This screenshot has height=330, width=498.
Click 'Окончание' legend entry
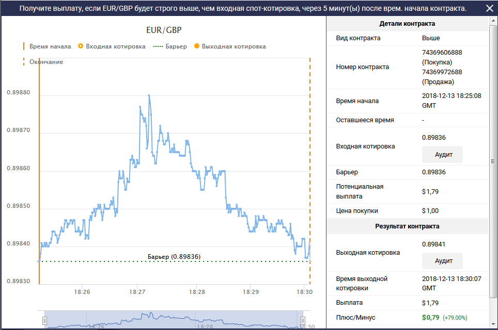click(x=43, y=62)
